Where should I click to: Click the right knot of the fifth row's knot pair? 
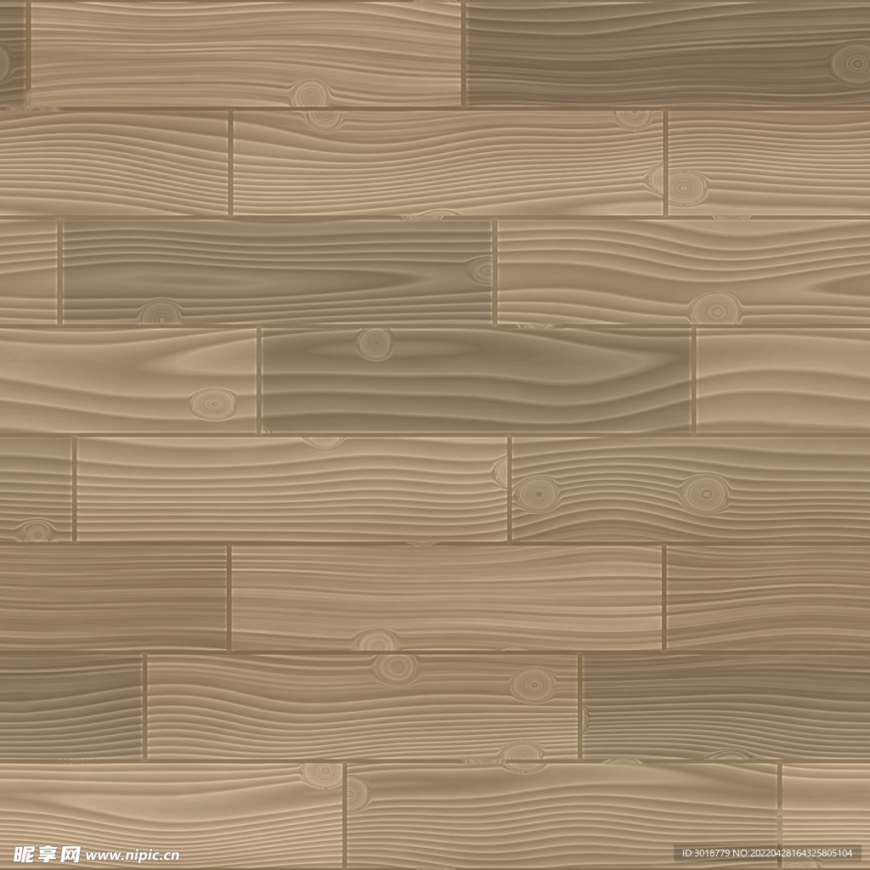pyautogui.click(x=704, y=494)
